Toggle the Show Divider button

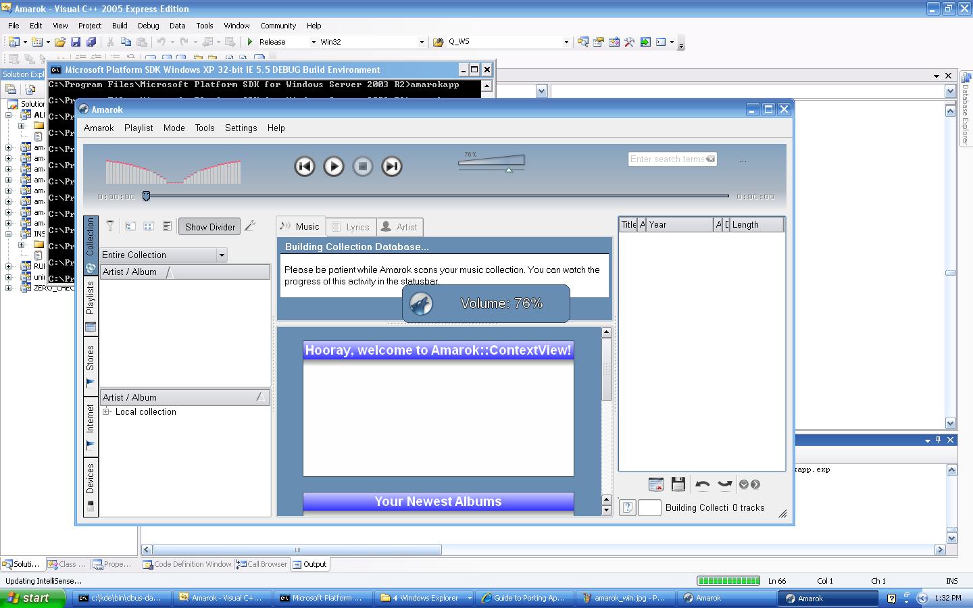click(209, 227)
